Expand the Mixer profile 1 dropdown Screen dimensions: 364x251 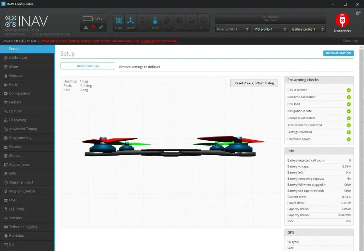(232, 29)
